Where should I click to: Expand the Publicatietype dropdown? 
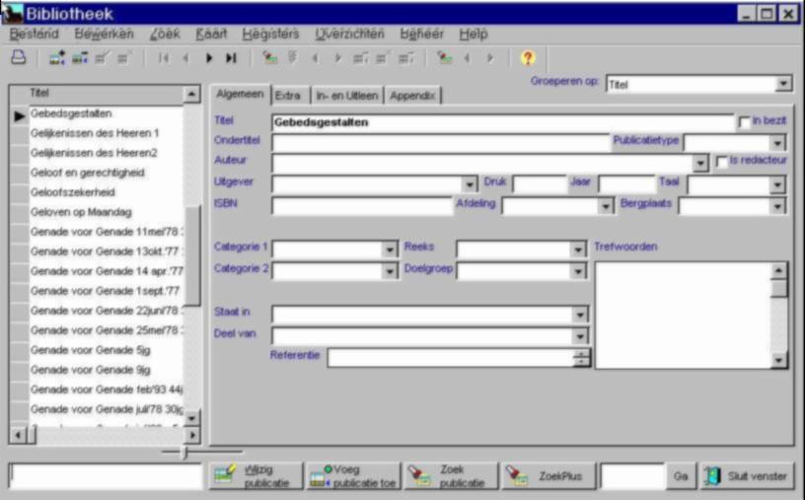pyautogui.click(x=778, y=142)
